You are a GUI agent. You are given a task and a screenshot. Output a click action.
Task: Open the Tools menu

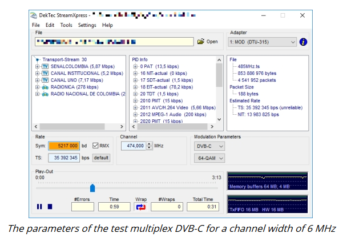point(66,25)
